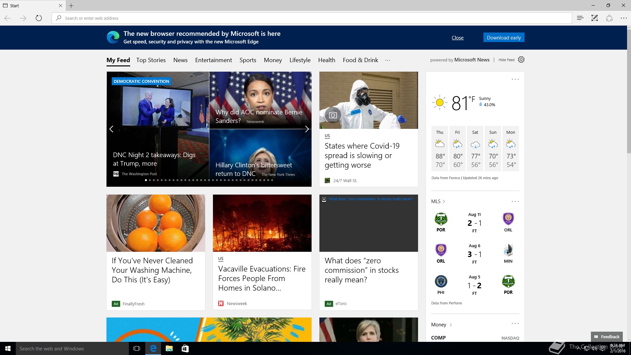Viewport: 631px width, 355px height.
Task: Open States where Covid-19 spread headline
Action: pos(362,155)
